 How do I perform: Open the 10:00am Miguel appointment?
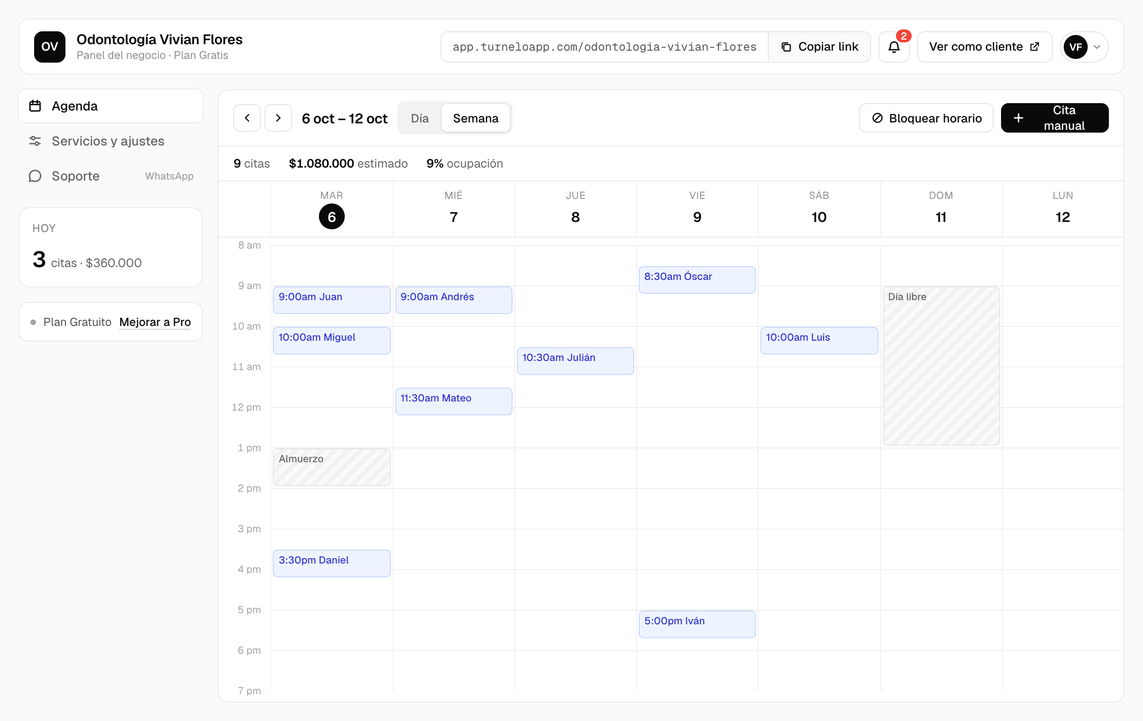pos(331,340)
